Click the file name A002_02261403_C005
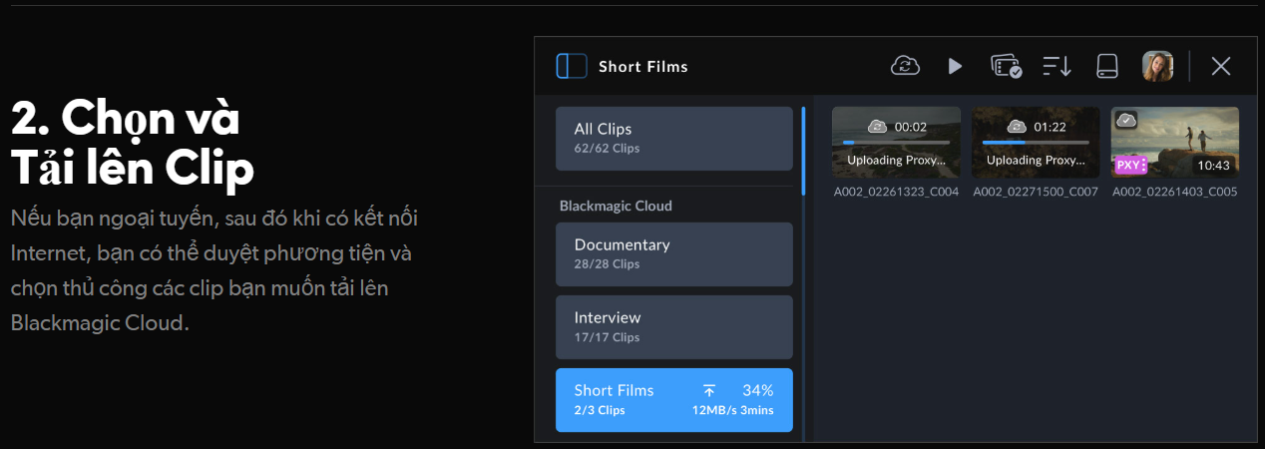Screen dimensions: 1265x449 (x=1175, y=192)
